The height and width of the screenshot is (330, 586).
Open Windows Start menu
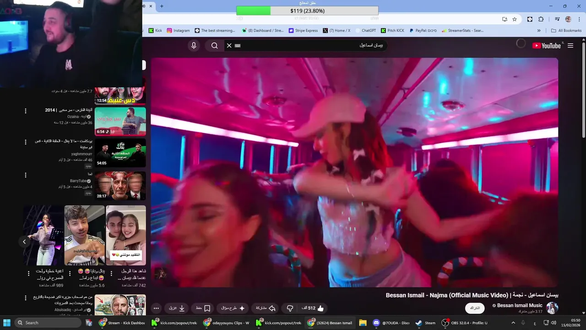click(7, 323)
